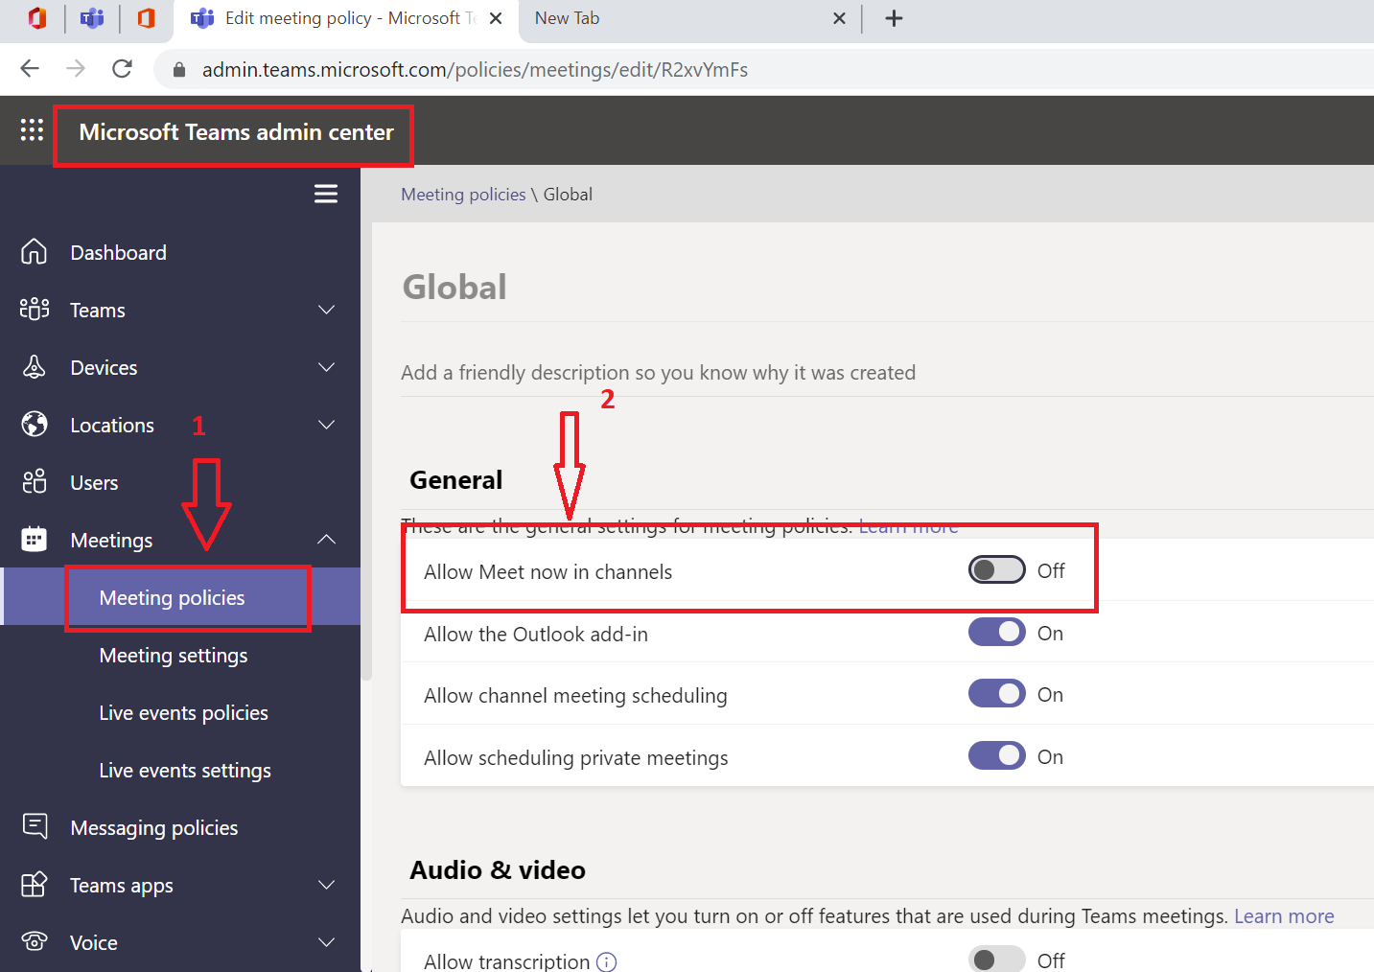Click Meeting policies breadcrumb link
The height and width of the screenshot is (972, 1374).
pyautogui.click(x=463, y=194)
